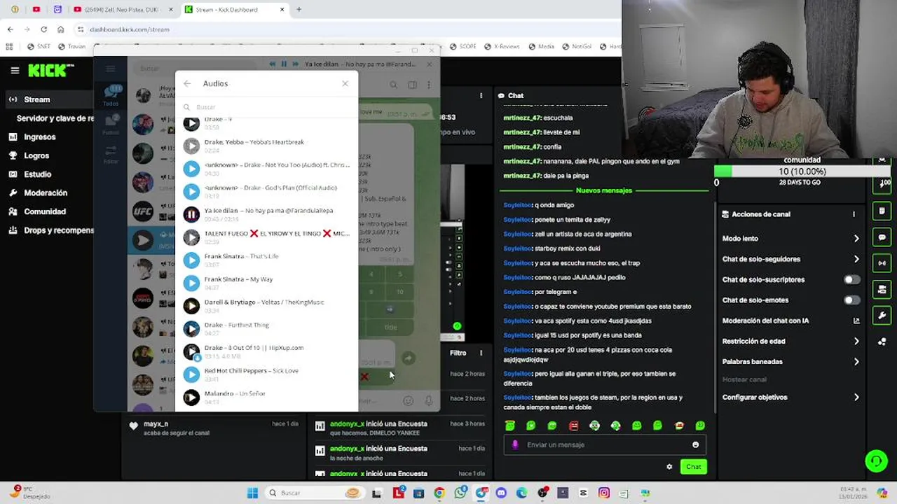Viewport: 897px width, 504px height.
Task: Open WhatsApp from the taskbar
Action: point(460,493)
